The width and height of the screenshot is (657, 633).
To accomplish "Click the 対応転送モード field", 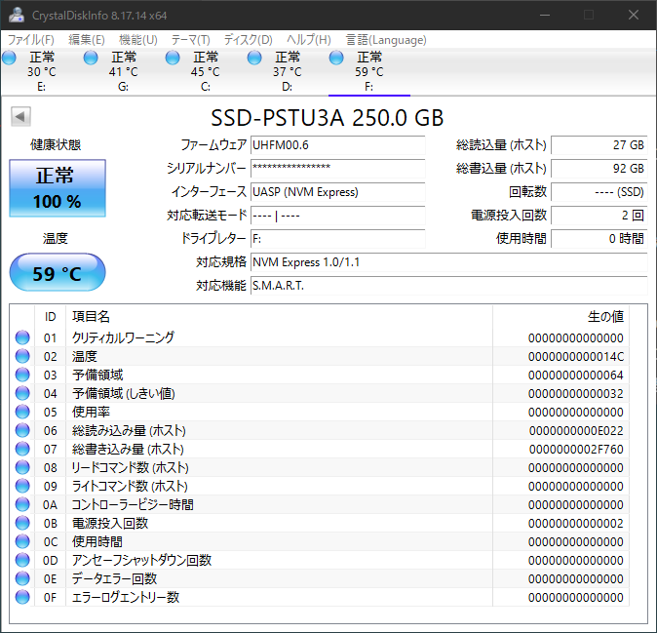I will (x=337, y=216).
